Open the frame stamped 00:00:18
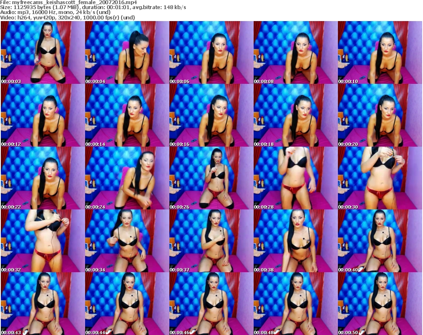Viewport: 423px width, 335px height. [295, 115]
